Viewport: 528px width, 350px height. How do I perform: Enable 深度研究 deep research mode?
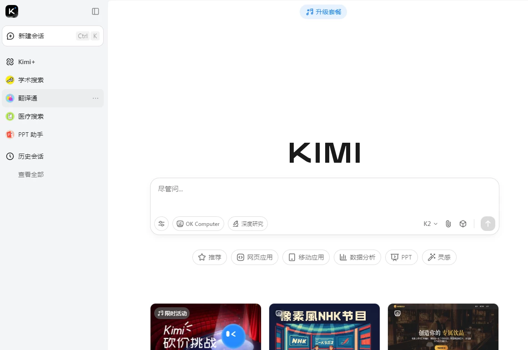coord(248,224)
